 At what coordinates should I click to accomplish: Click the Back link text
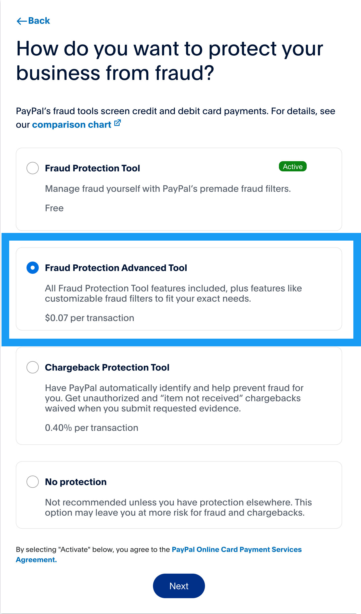coord(39,21)
